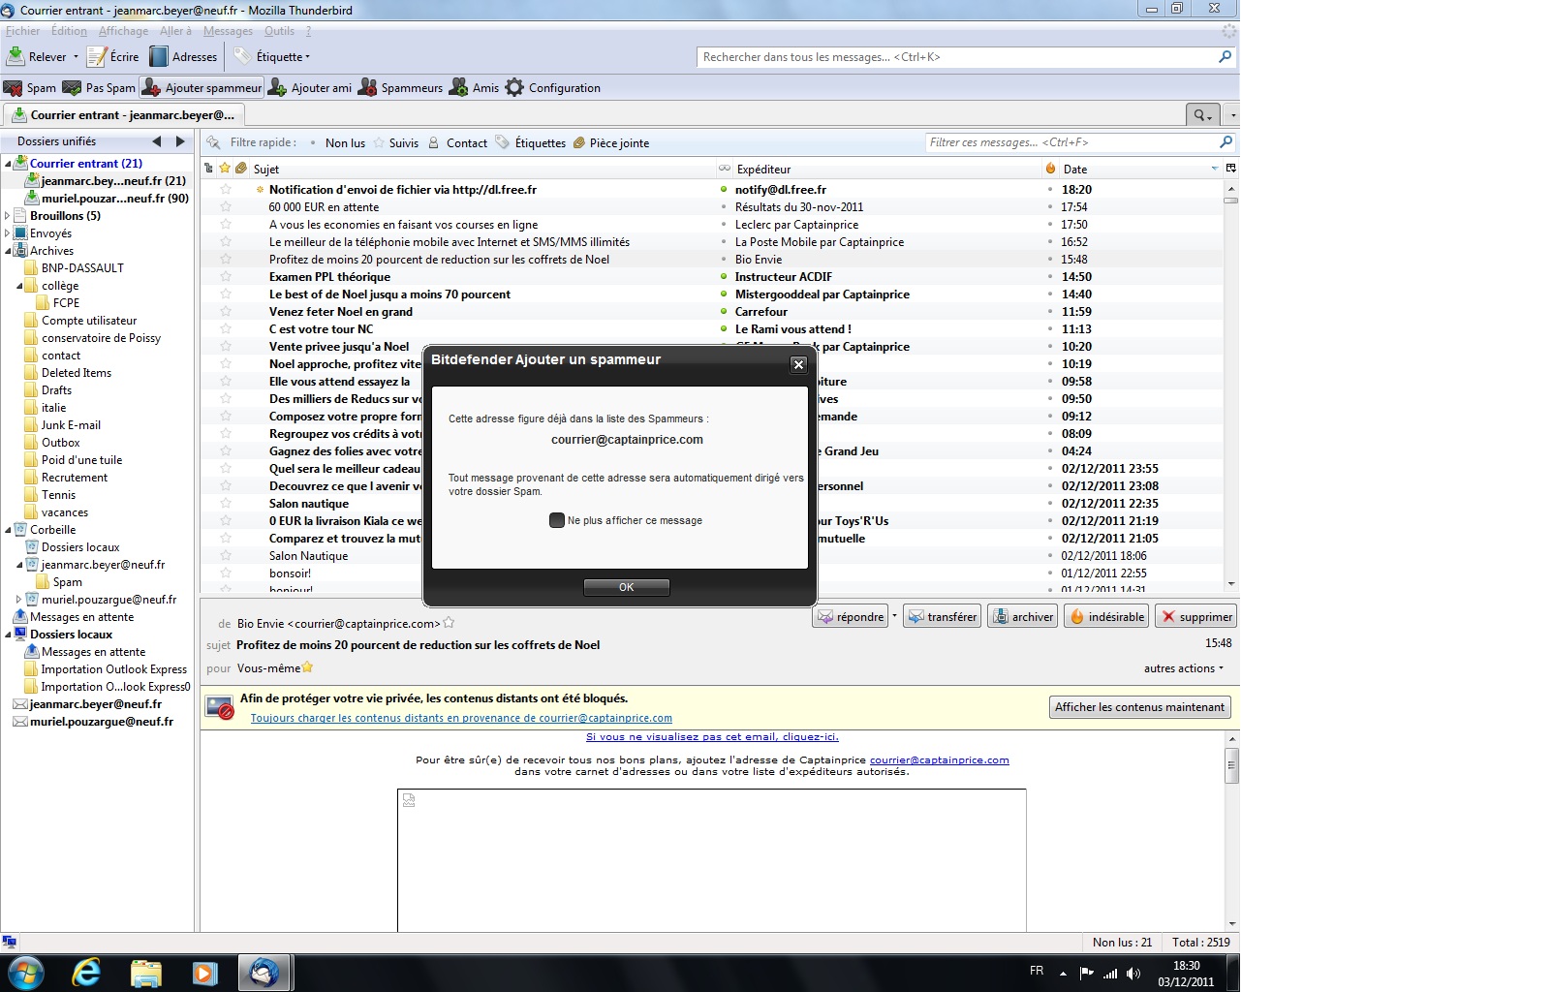Click the starred column header icon
This screenshot has width=1552, height=992.
225,169
